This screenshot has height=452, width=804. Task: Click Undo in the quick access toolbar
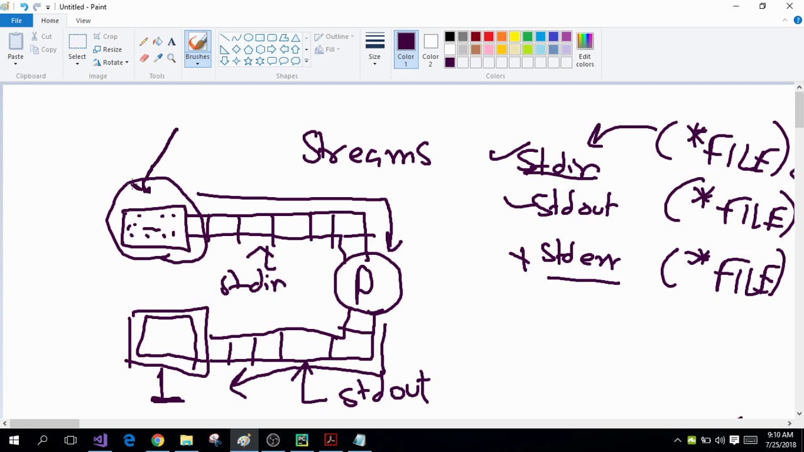coord(24,7)
